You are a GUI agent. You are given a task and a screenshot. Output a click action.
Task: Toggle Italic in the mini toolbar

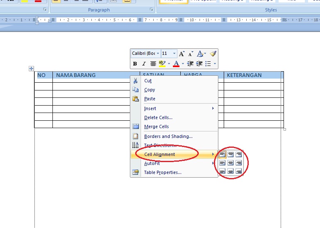click(x=144, y=64)
